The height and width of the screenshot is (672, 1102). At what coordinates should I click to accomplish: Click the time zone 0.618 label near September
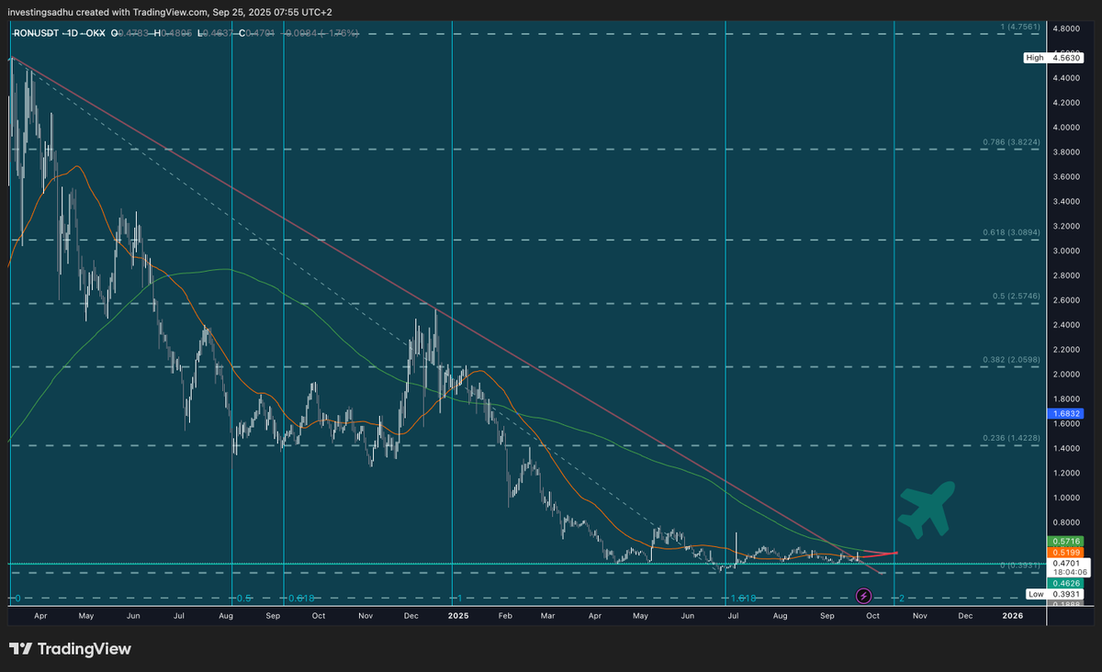coord(299,598)
